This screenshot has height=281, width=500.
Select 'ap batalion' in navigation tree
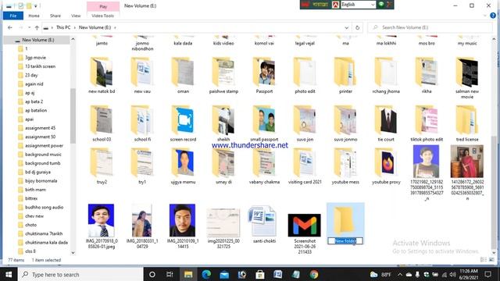click(36, 110)
